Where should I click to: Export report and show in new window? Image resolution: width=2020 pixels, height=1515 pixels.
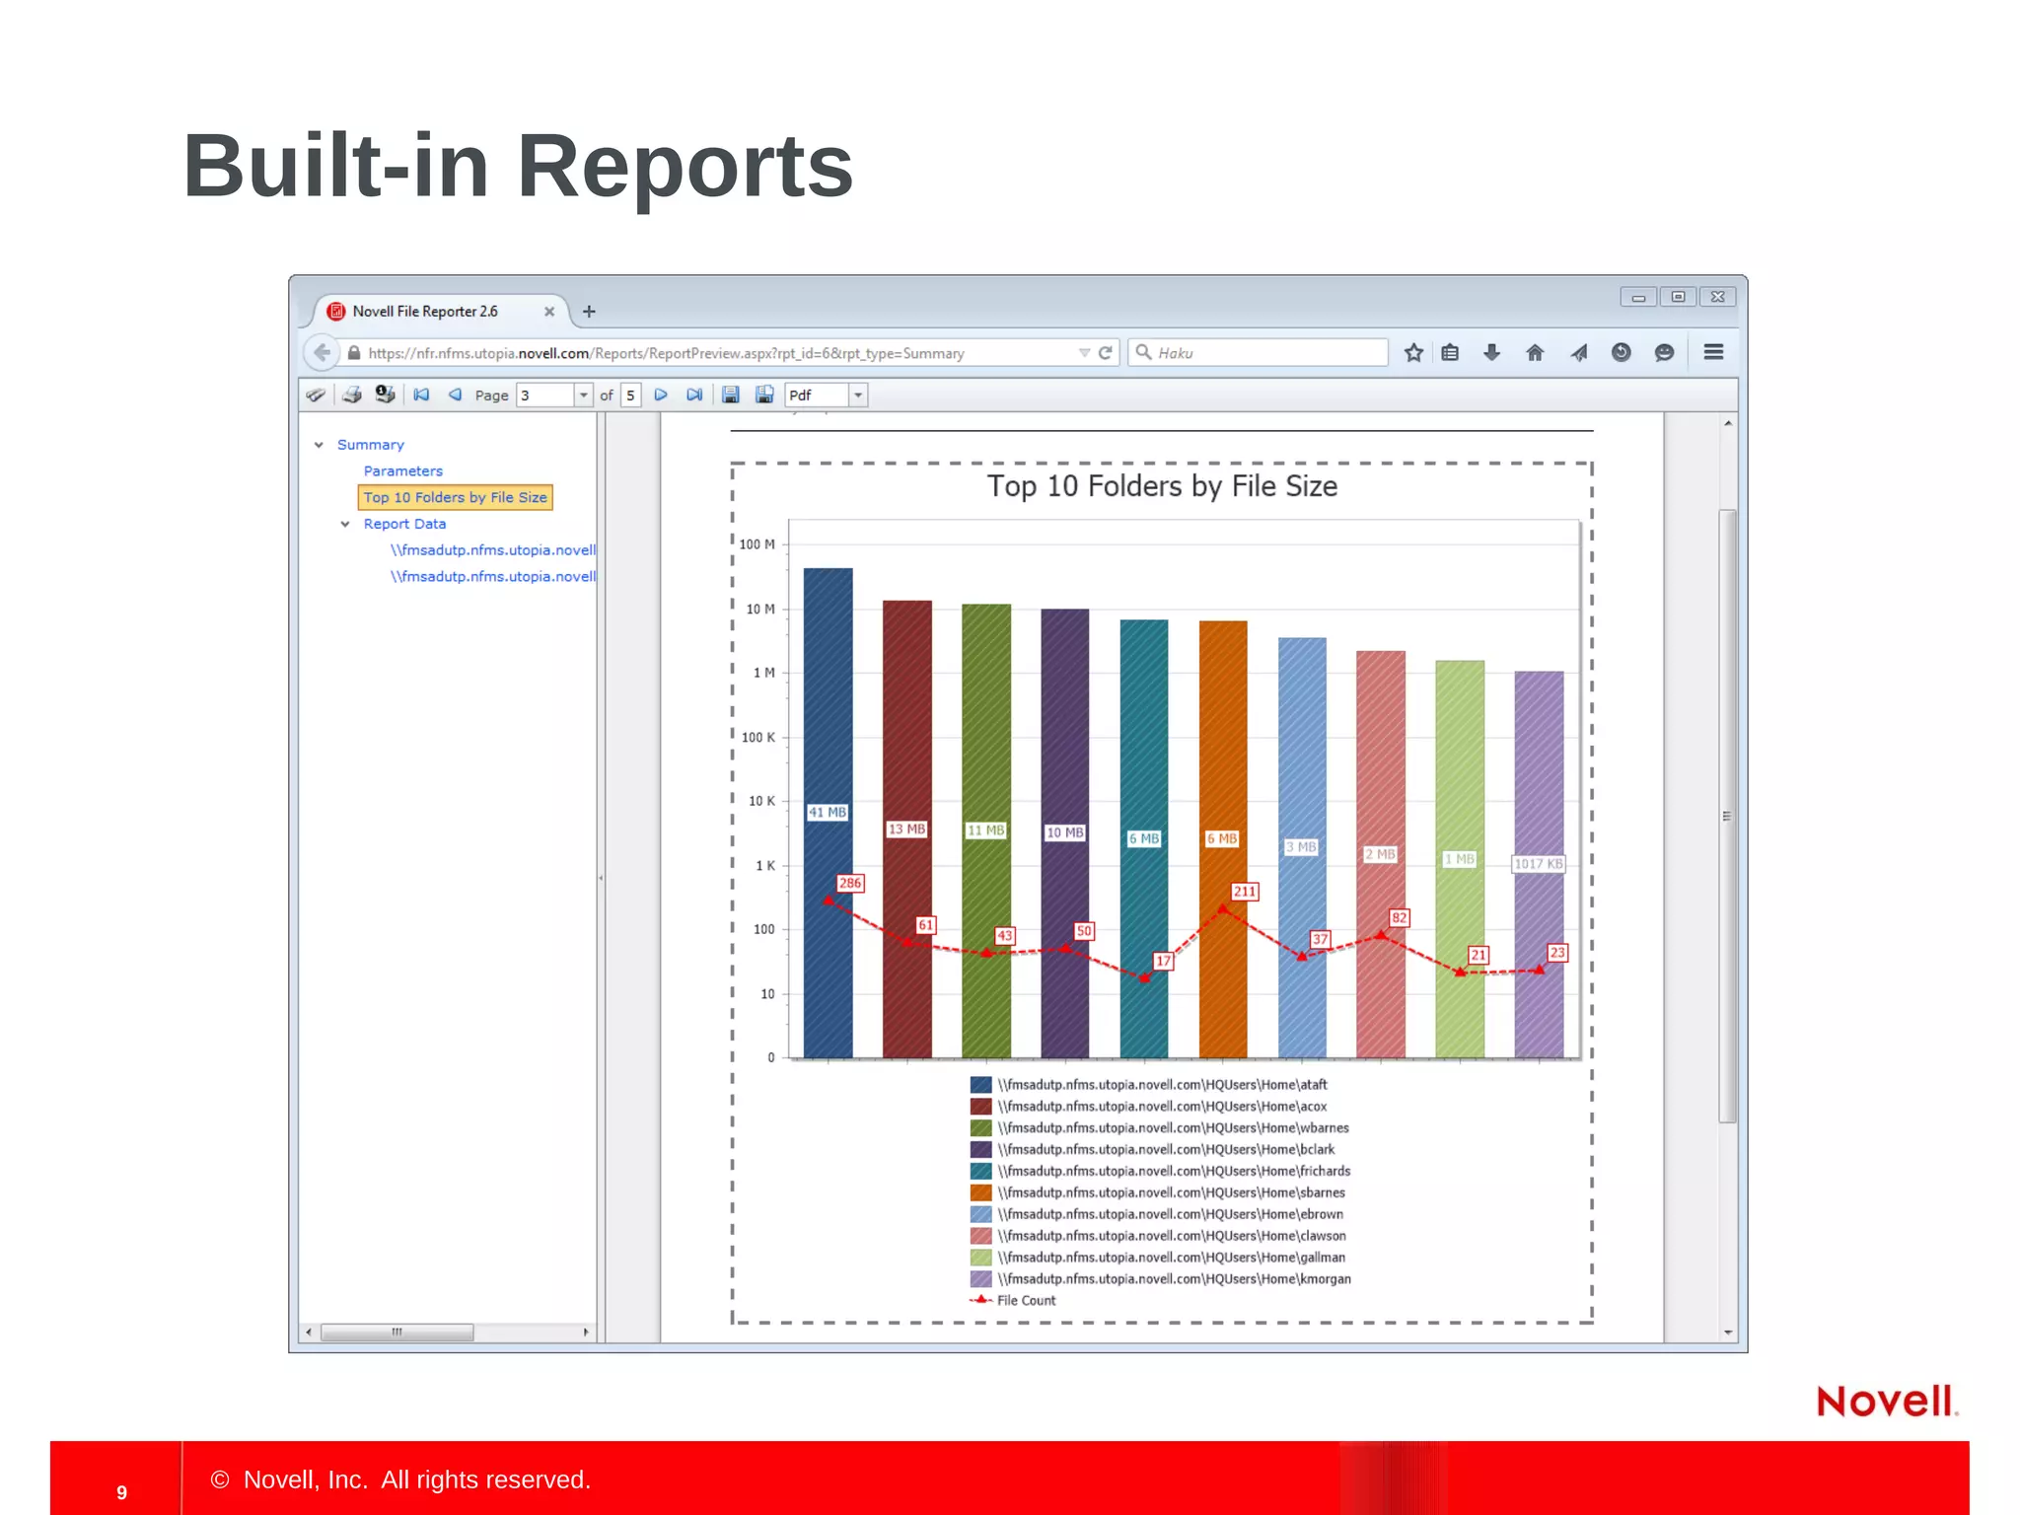click(x=764, y=395)
